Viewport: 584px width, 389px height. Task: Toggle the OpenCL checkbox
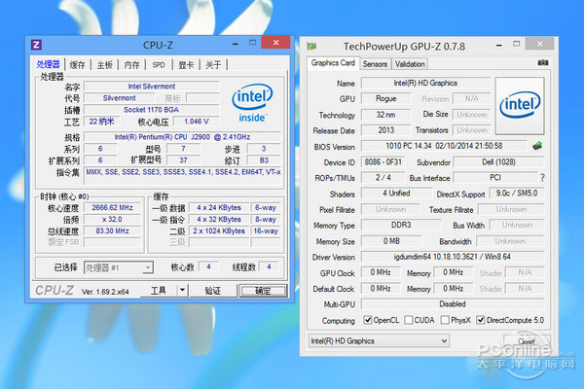(368, 320)
